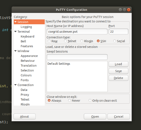Select Raw connection type
The image size is (141, 130).
click(x=49, y=41)
